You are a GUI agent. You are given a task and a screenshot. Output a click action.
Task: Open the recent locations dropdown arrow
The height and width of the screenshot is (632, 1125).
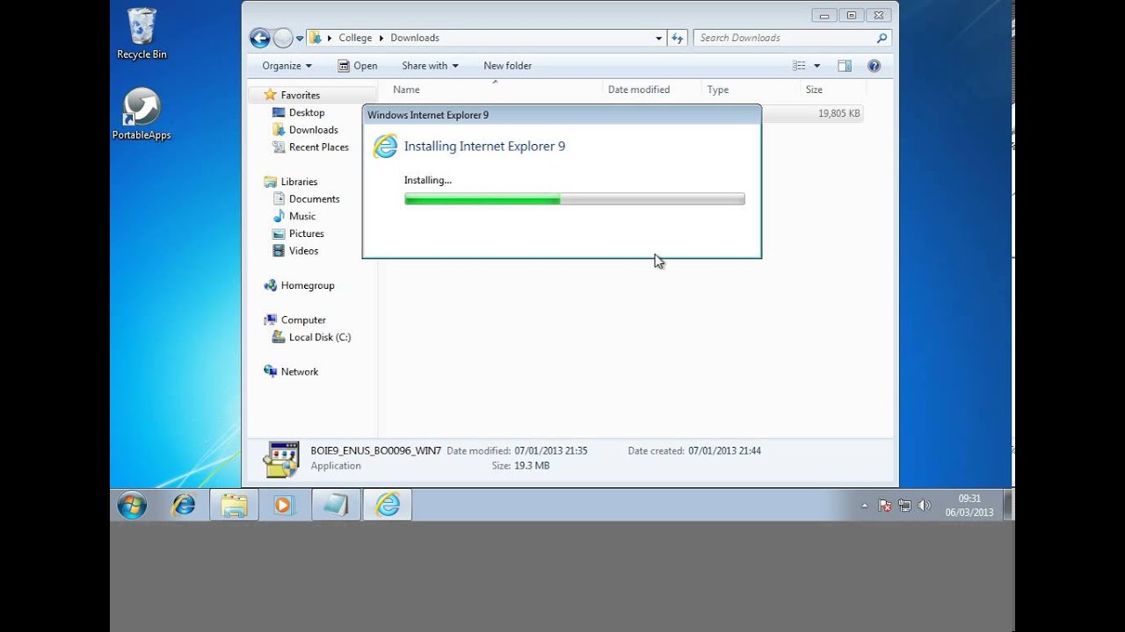300,39
